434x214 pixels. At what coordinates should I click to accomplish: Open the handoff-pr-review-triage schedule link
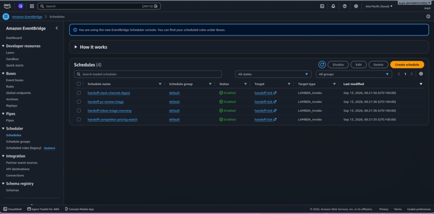(106, 102)
